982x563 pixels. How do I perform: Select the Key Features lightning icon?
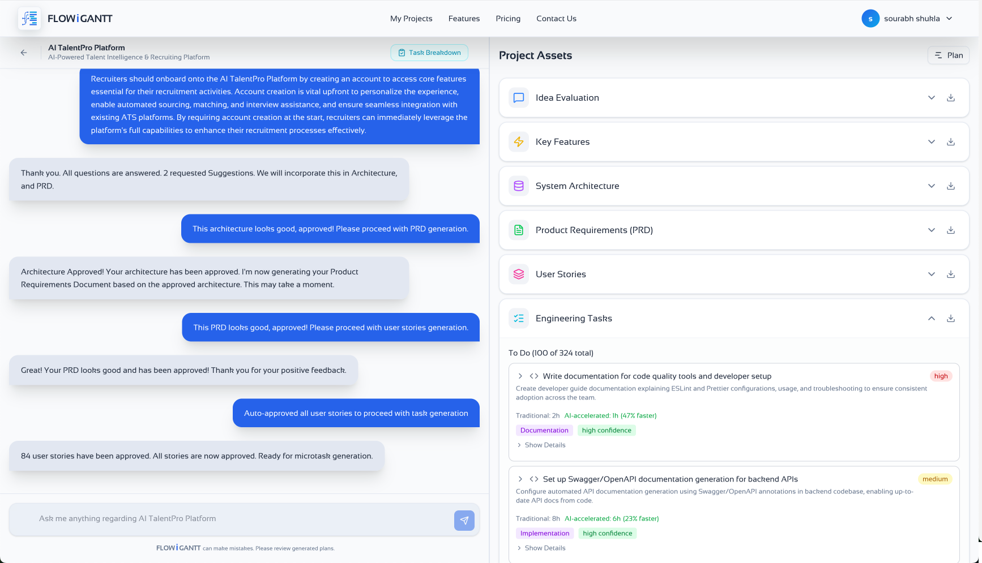click(518, 141)
